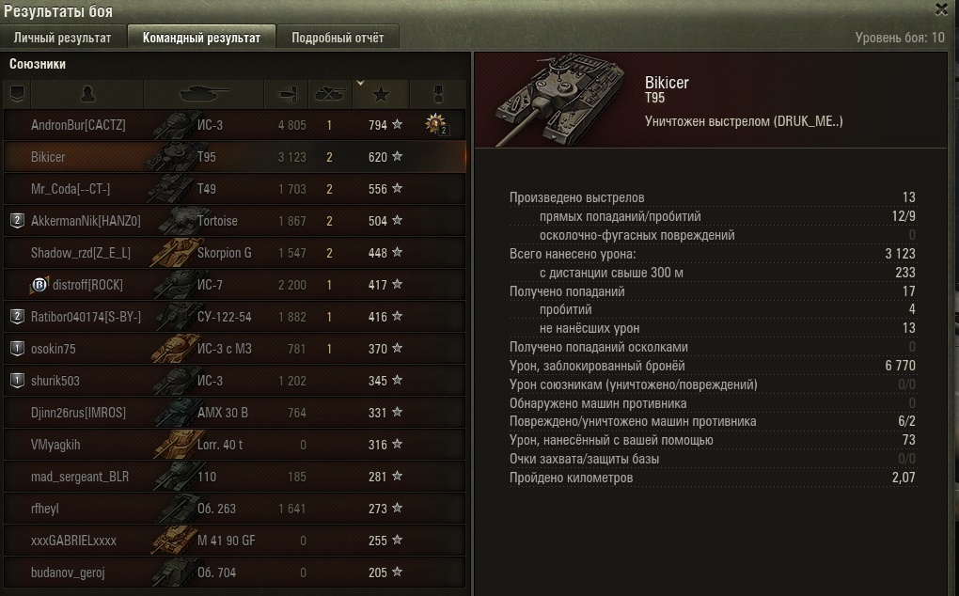Image resolution: width=959 pixels, height=596 pixels.
Task: Click AndronBur's achievement medal icon
Action: point(436,124)
